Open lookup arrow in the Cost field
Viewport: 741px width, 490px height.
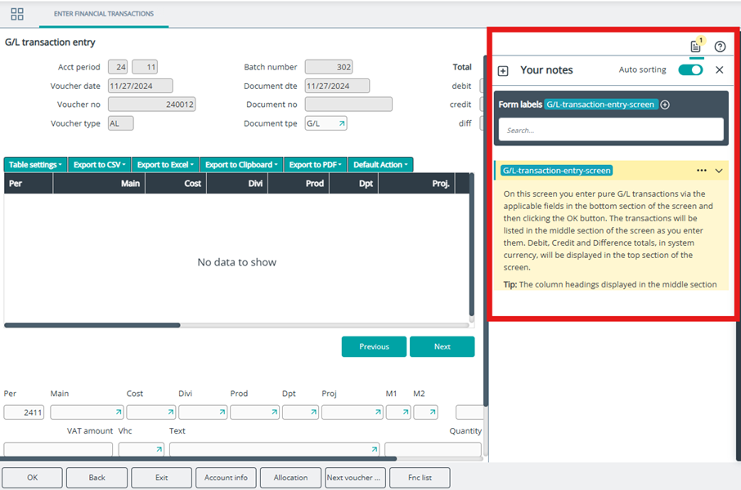[171, 412]
